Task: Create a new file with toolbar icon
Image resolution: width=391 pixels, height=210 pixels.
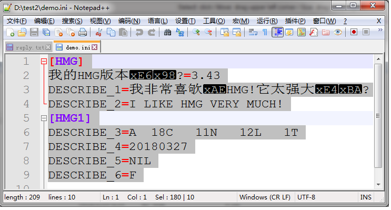Action: 10,32
